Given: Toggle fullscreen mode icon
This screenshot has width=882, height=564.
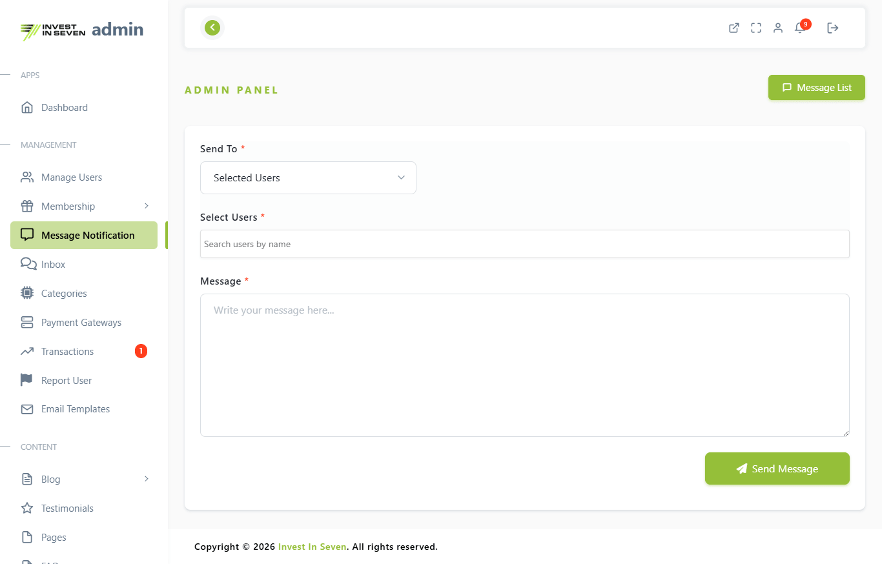Looking at the screenshot, I should point(755,28).
